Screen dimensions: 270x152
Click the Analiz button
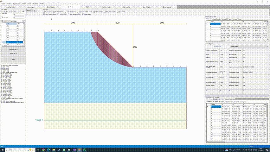click(13, 59)
